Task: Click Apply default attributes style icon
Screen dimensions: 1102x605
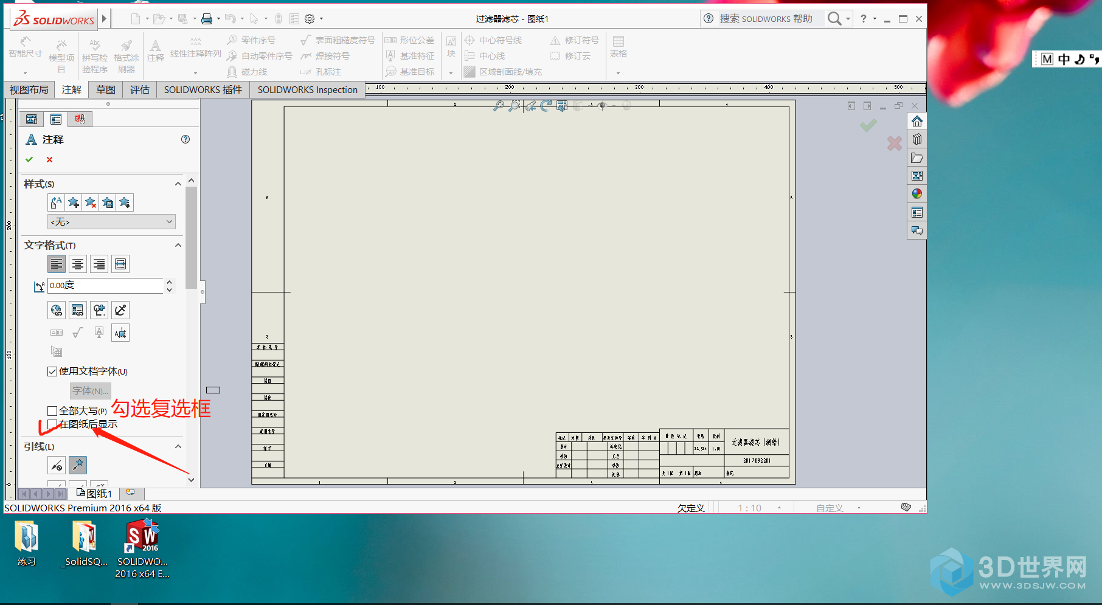Action: pyautogui.click(x=57, y=202)
